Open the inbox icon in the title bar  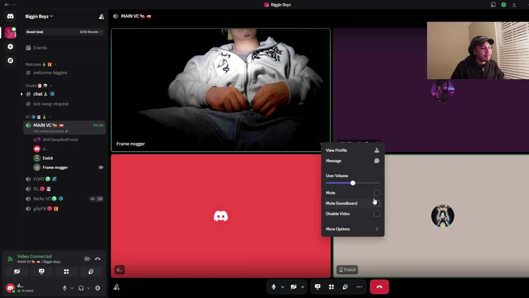click(493, 5)
